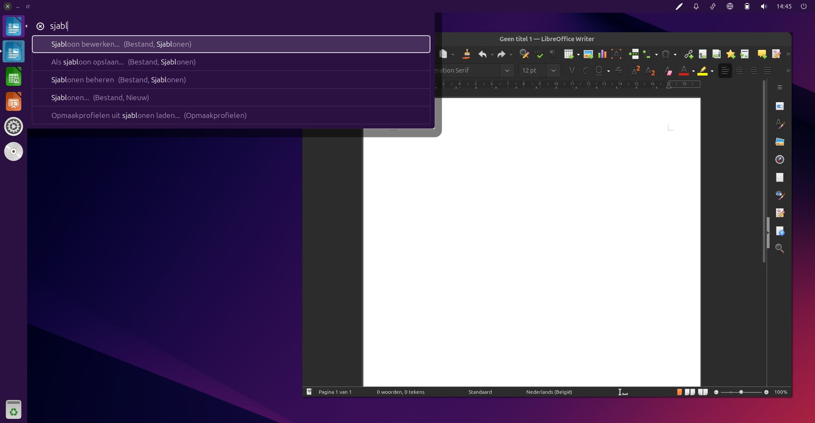Click the Clone Formatting paintbrush icon
This screenshot has width=815, height=423.
[466, 54]
